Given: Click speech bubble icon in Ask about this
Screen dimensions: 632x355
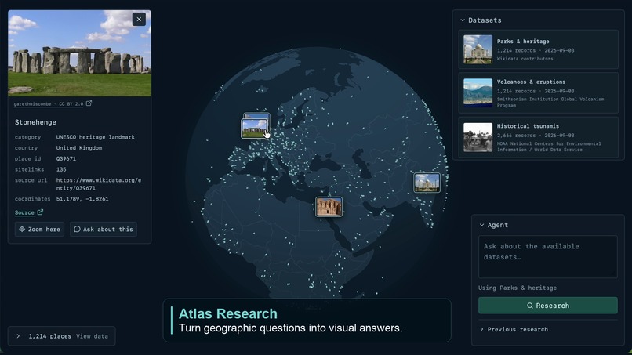Looking at the screenshot, I should tap(77, 229).
